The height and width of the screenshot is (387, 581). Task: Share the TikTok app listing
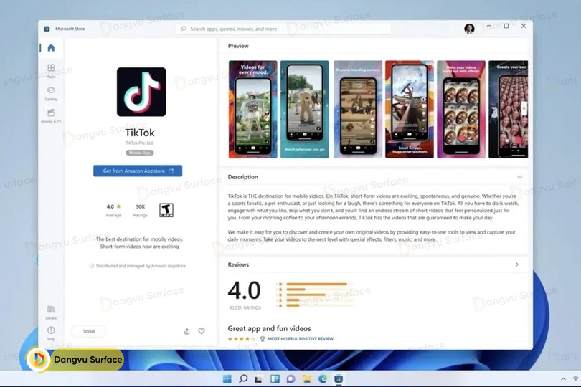pos(187,331)
